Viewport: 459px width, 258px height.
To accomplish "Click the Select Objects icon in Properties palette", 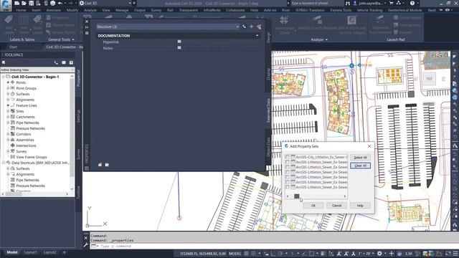I will [252, 27].
